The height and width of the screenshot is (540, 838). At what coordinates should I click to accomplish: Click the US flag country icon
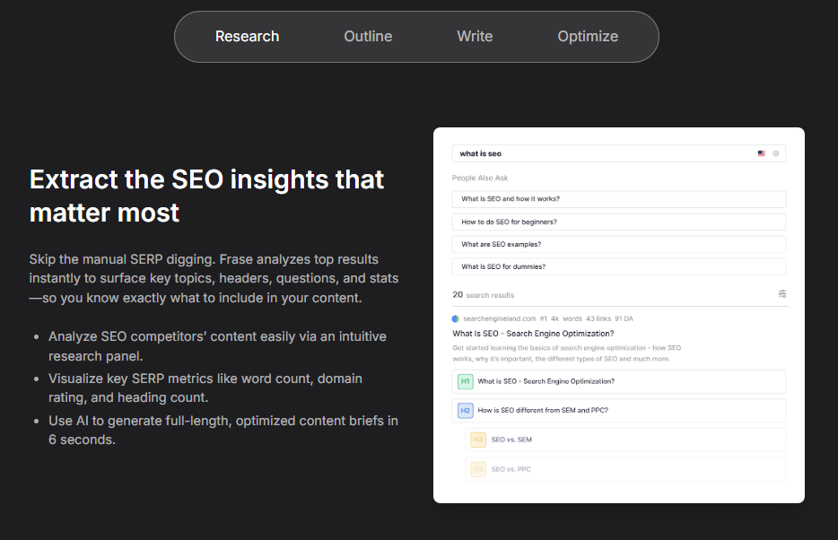pyautogui.click(x=761, y=153)
